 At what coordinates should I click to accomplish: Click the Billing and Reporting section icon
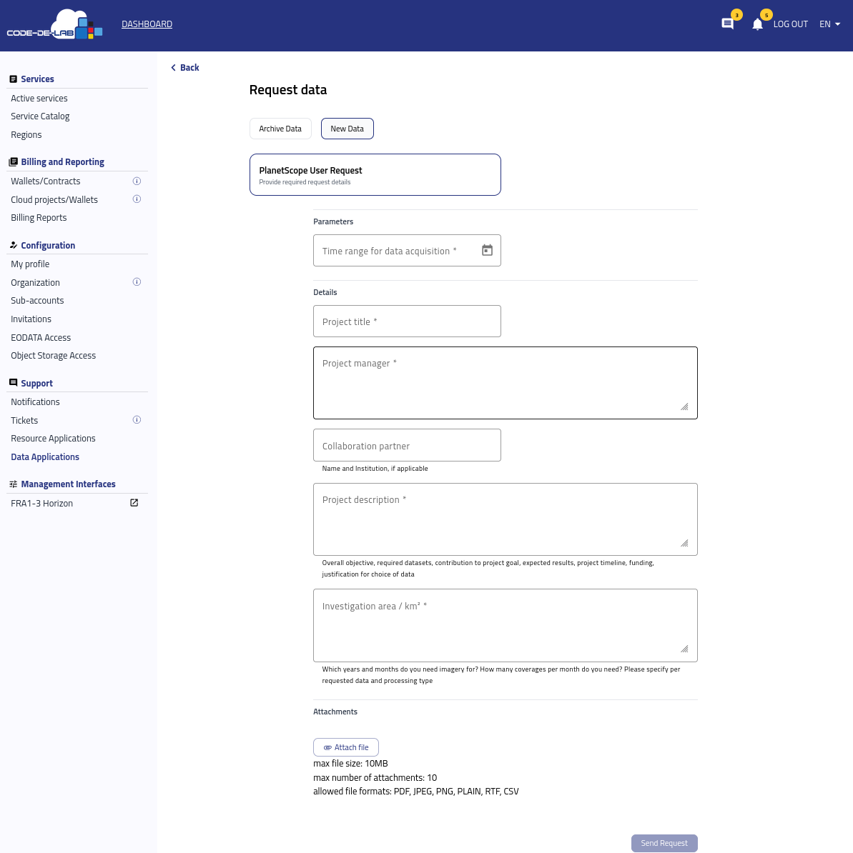click(14, 161)
